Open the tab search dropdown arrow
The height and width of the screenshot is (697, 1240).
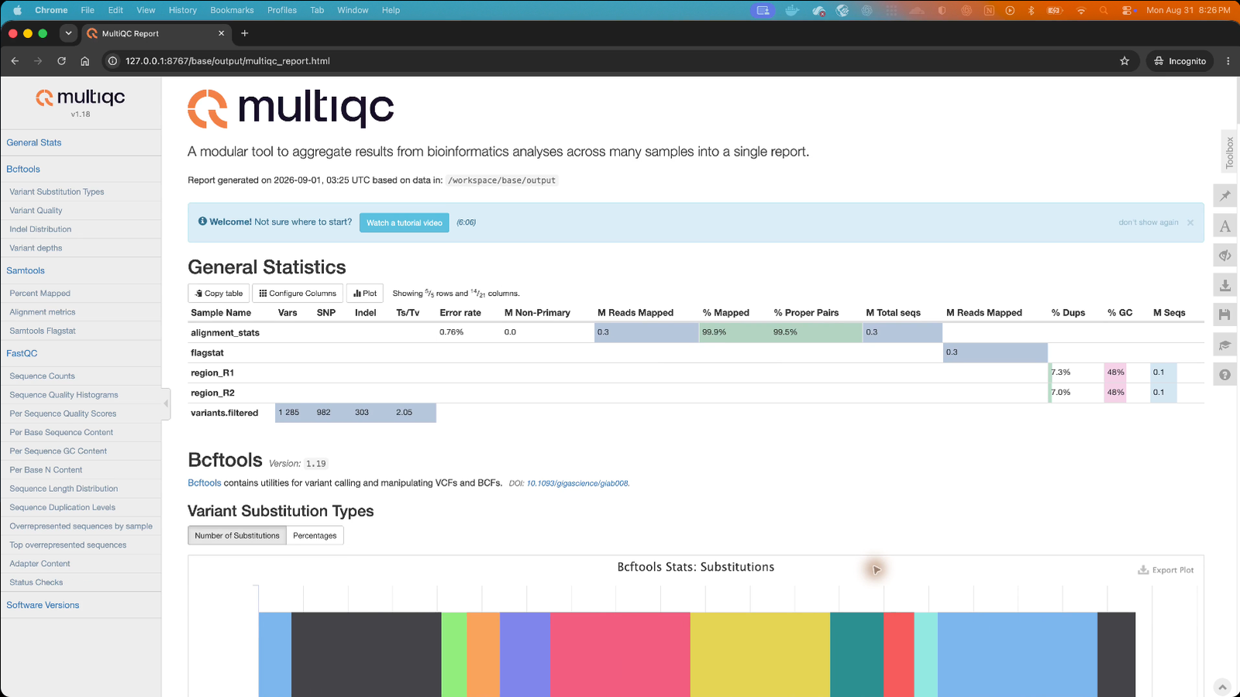point(68,33)
